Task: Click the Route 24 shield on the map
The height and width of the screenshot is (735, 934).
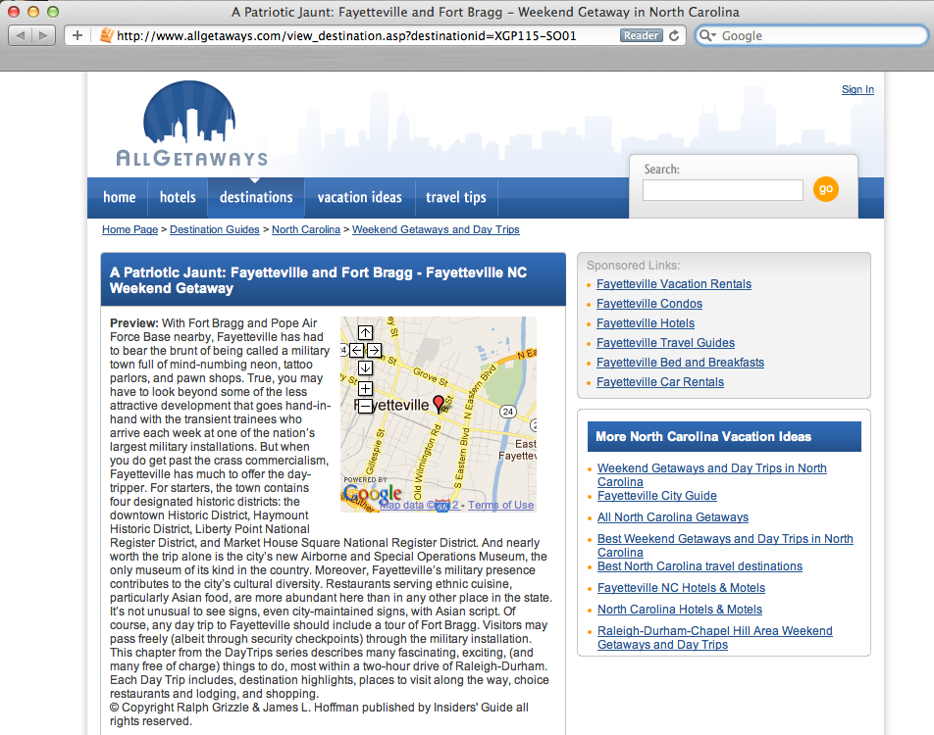Action: coord(507,412)
